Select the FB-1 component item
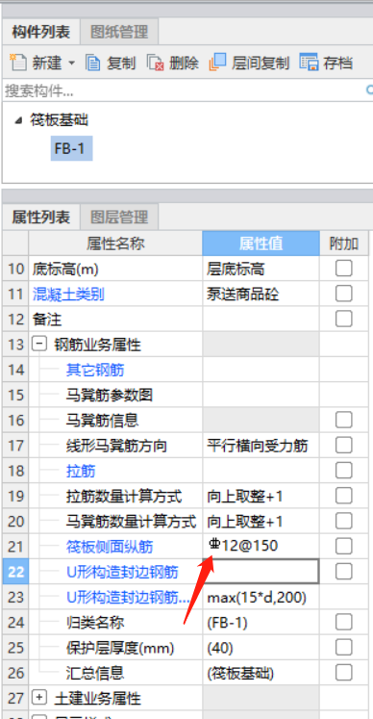The image size is (373, 719). pos(71,148)
